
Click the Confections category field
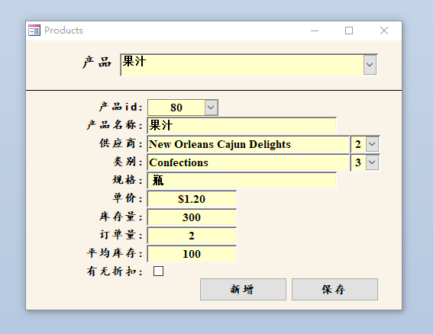pos(248,162)
